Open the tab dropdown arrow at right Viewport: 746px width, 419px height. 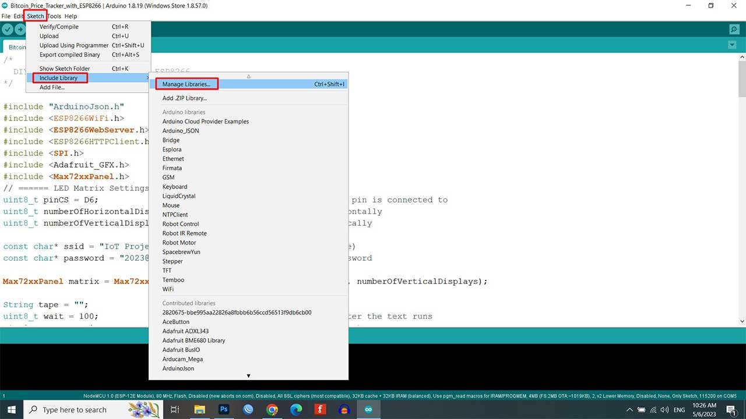[x=732, y=45]
